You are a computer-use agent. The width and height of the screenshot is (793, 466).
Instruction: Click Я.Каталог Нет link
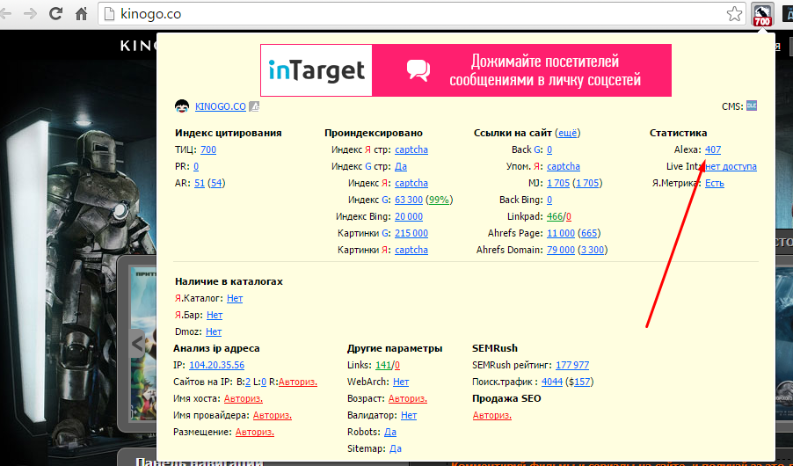click(x=235, y=299)
